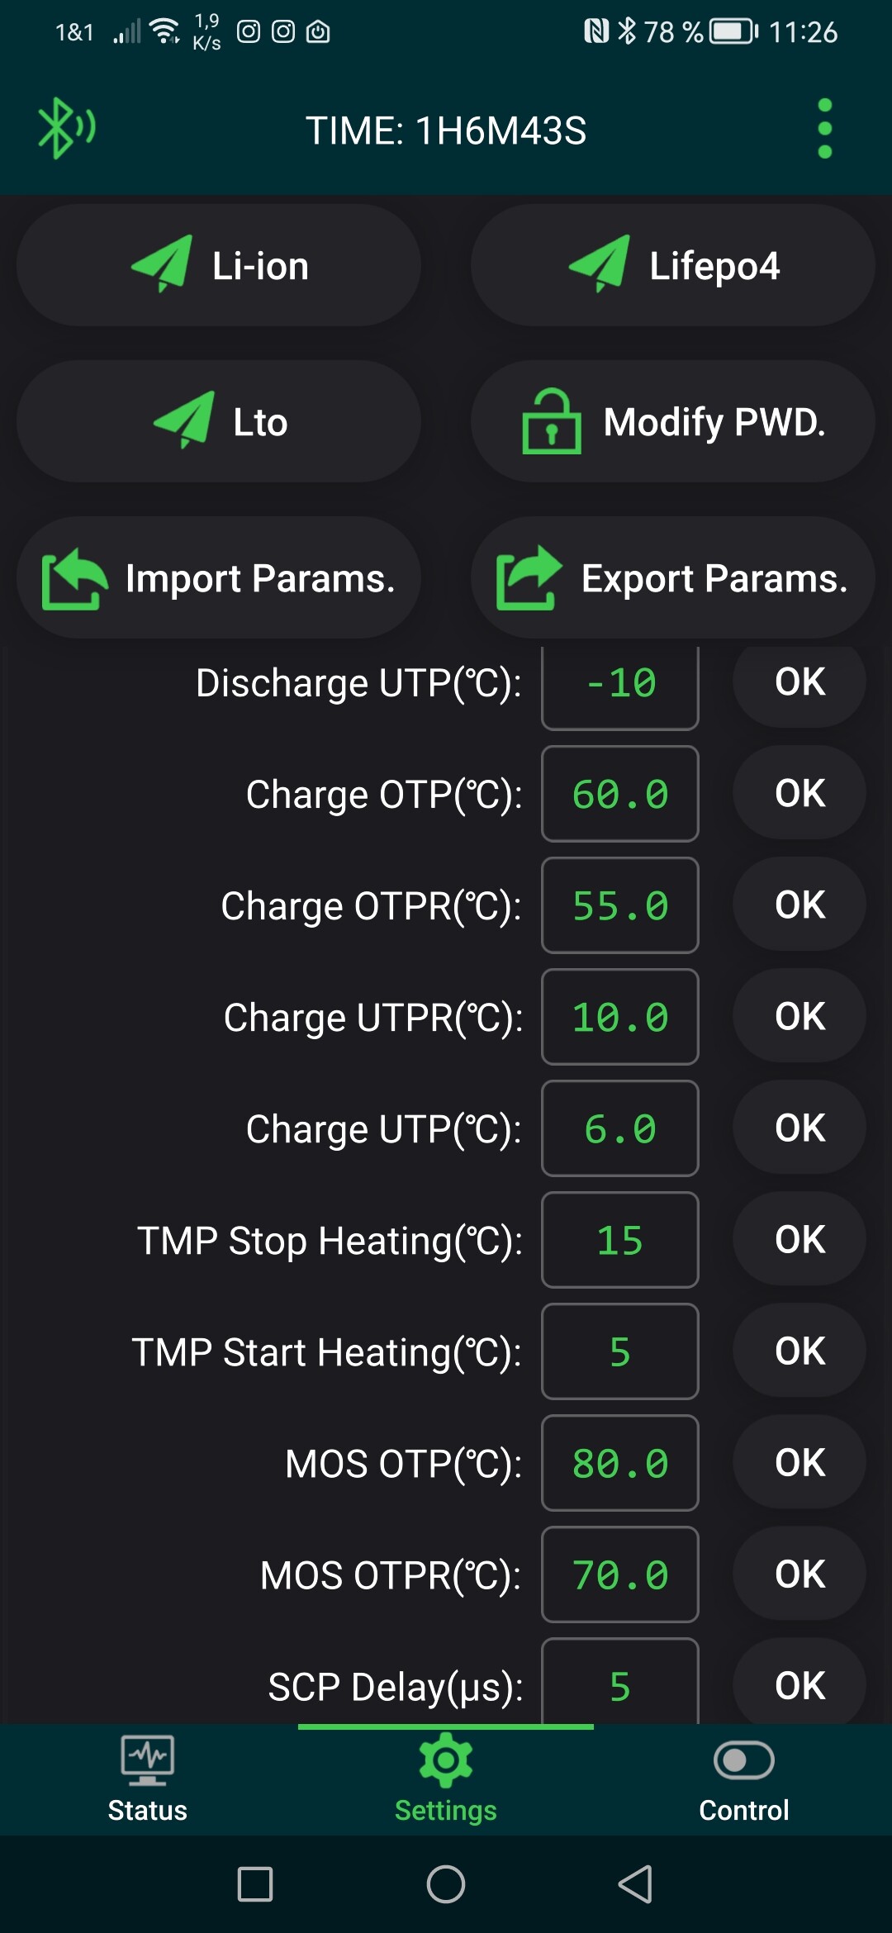Confirm Charge OTP value with OK
The height and width of the screenshot is (1933, 892).
tap(799, 794)
